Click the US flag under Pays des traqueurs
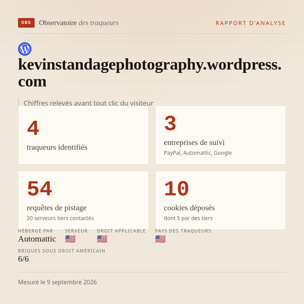The height and width of the screenshot is (304, 304). click(160, 239)
